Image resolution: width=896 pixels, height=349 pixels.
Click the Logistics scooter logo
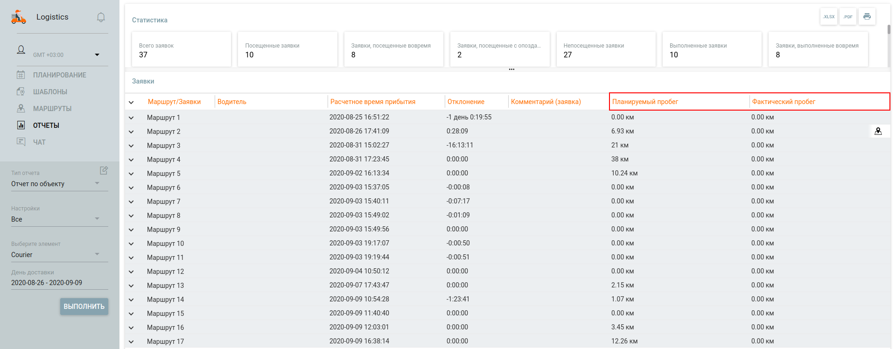click(x=19, y=17)
